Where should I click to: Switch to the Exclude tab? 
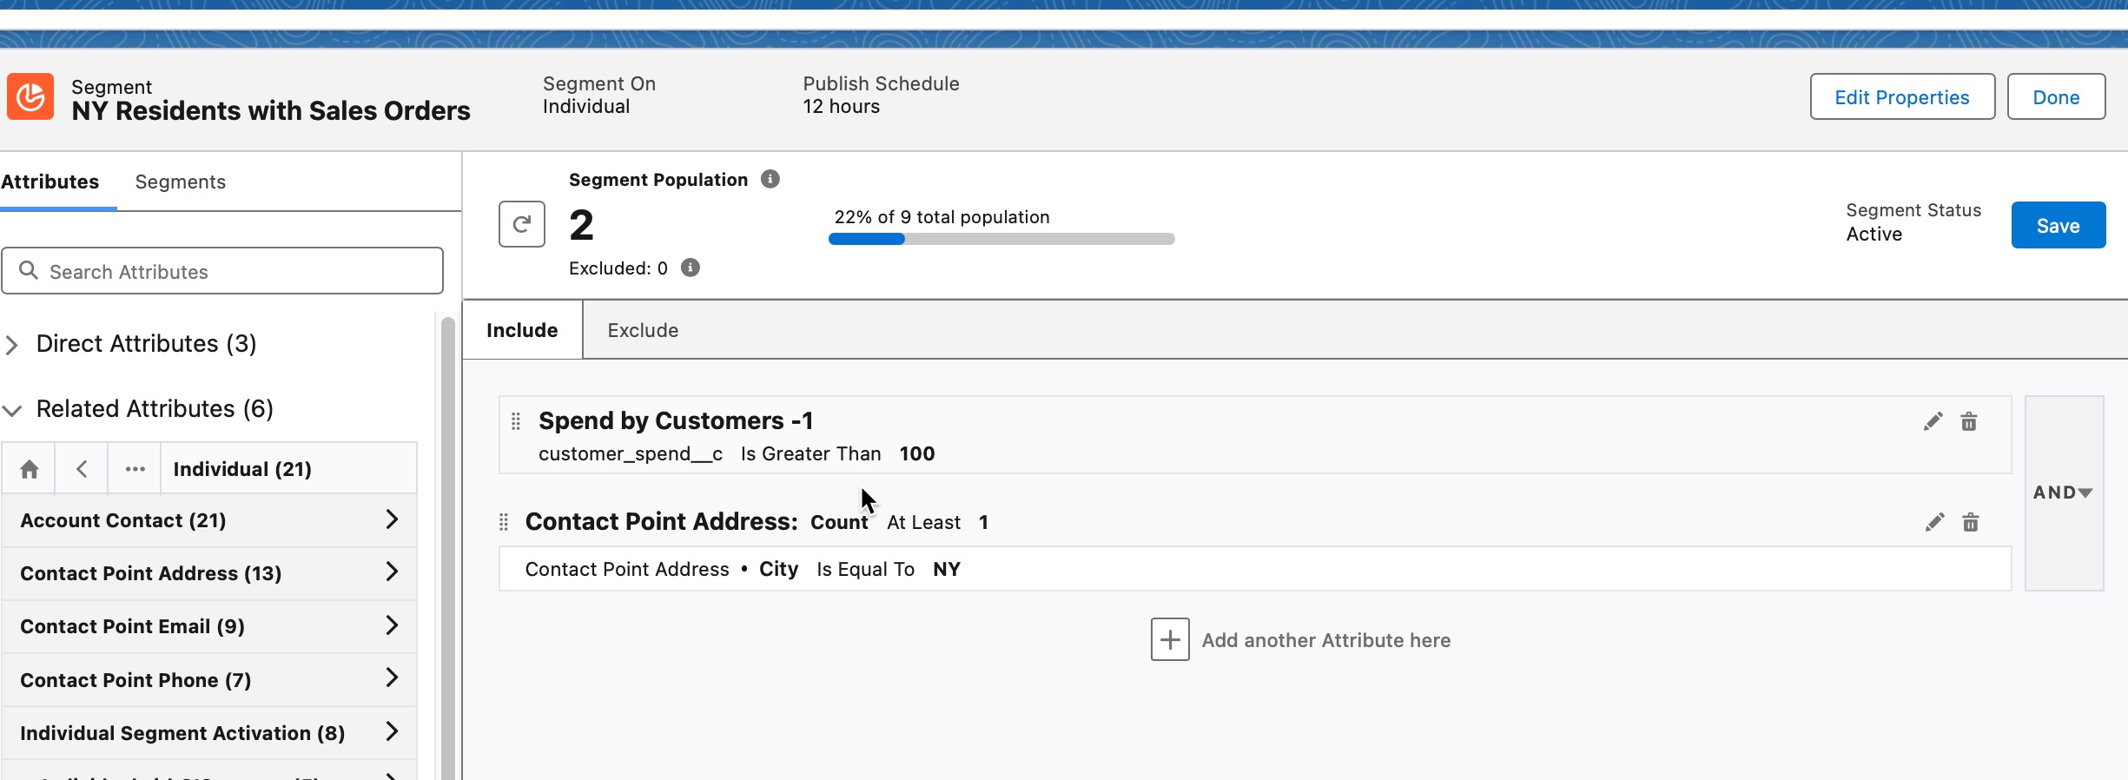click(x=643, y=330)
